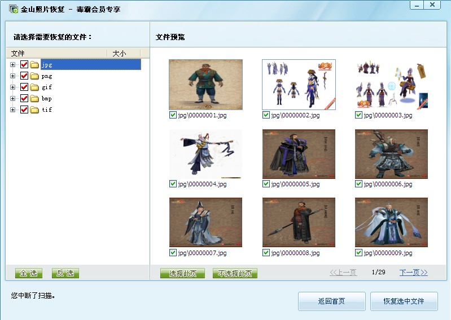Select the tif tree row label
Image resolution: width=451 pixels, height=320 pixels.
(47, 109)
